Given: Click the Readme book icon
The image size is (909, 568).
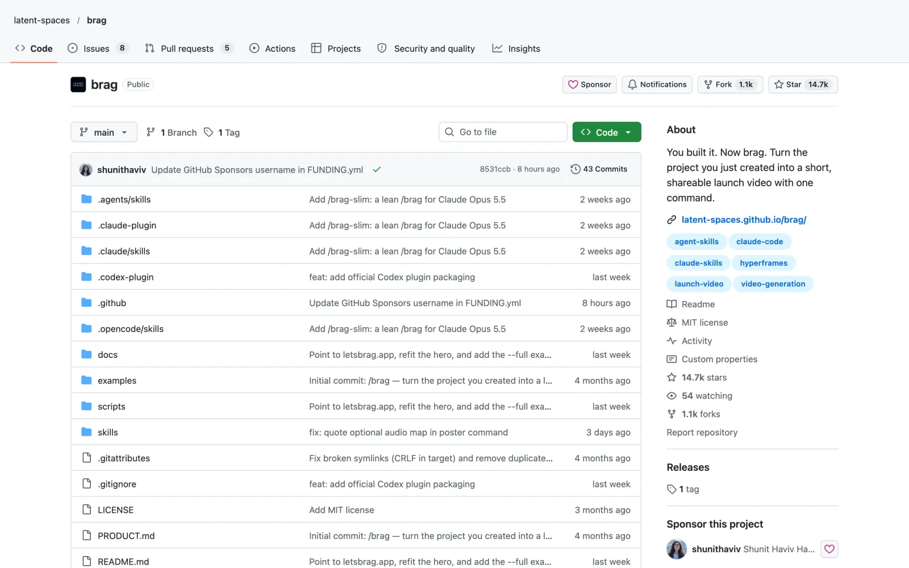Looking at the screenshot, I should click(672, 304).
